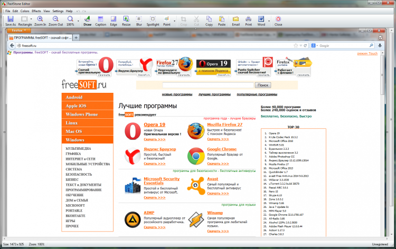The height and width of the screenshot is (249, 396).
Task: Open the Edit menu
Action: point(15,11)
